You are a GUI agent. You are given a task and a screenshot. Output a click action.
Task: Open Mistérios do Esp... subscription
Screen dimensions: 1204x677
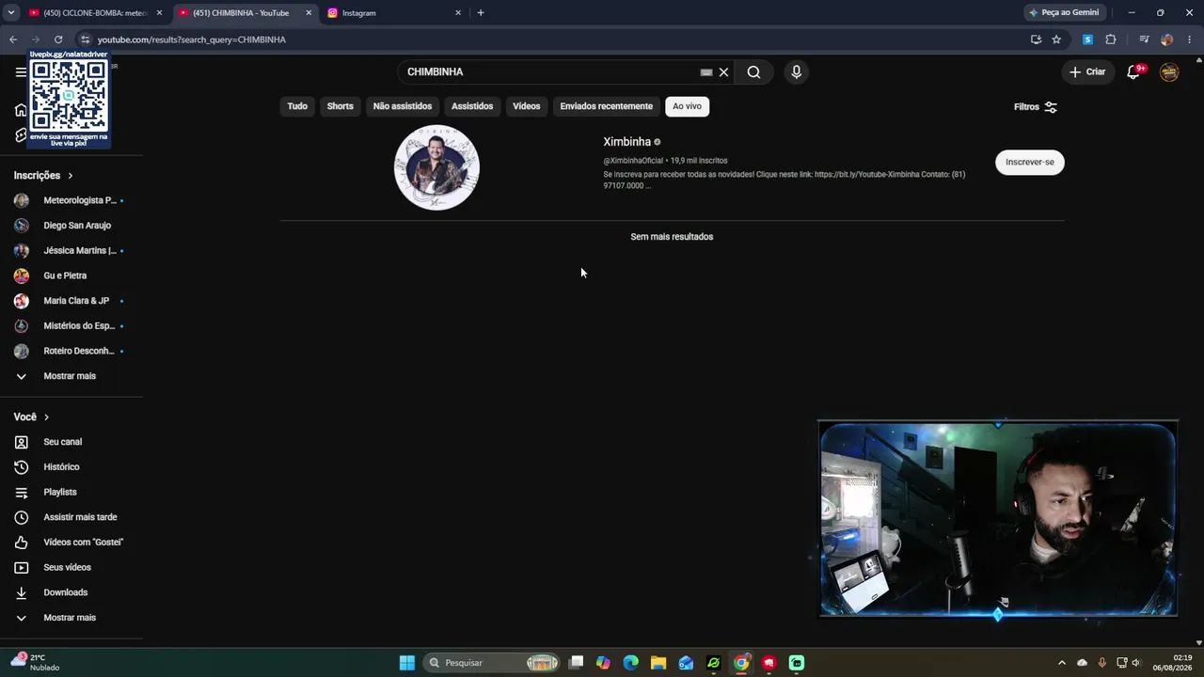coord(71,326)
